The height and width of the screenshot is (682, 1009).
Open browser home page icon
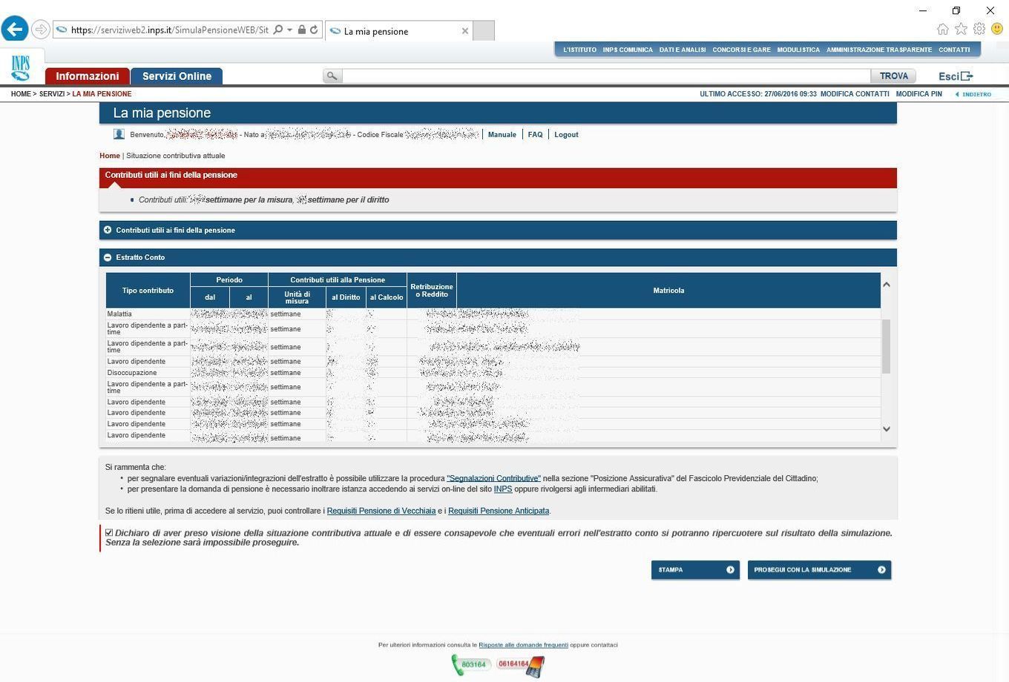(x=942, y=29)
